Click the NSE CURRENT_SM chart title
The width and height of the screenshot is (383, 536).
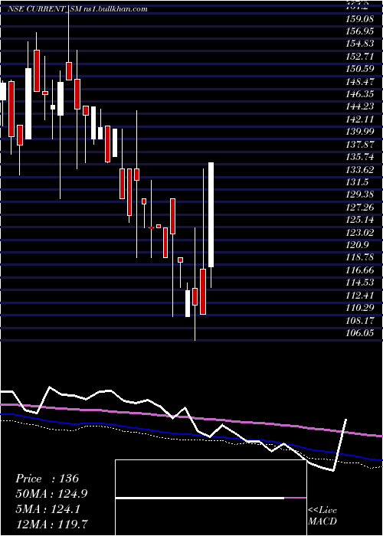(x=77, y=9)
